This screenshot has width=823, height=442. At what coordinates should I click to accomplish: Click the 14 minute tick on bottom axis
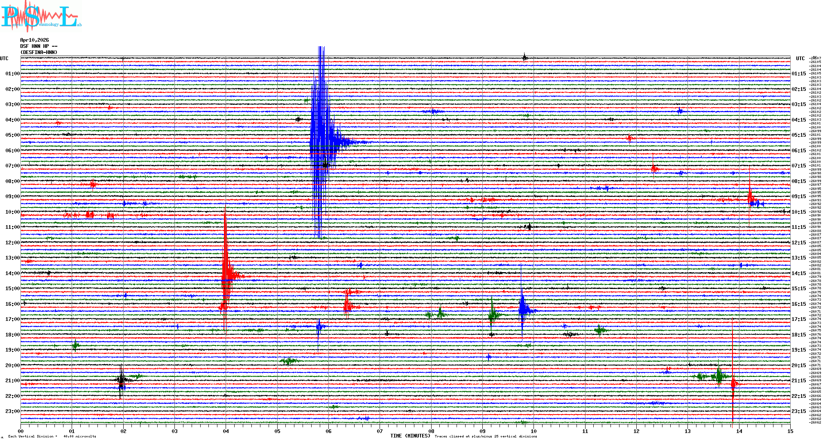(x=739, y=431)
